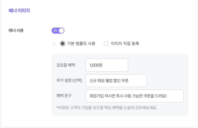Click the 혜택 문구 field label
The height and width of the screenshot is (128, 198).
pyautogui.click(x=64, y=96)
